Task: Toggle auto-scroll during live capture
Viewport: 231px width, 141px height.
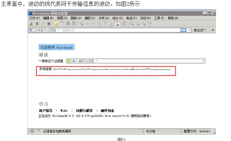Action: [x=117, y=24]
